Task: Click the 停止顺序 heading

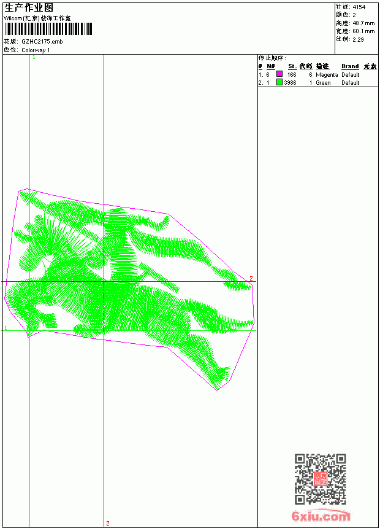Action: coord(272,58)
